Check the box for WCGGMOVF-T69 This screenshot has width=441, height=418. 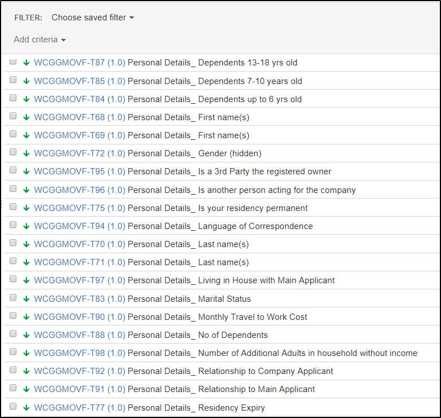pyautogui.click(x=13, y=134)
